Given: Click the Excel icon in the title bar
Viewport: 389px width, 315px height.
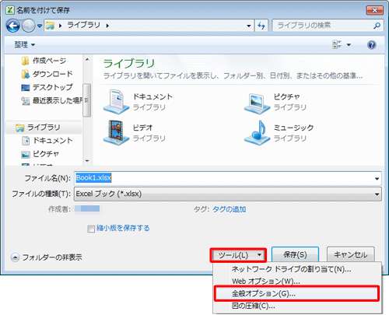Looking at the screenshot, I should (x=10, y=10).
